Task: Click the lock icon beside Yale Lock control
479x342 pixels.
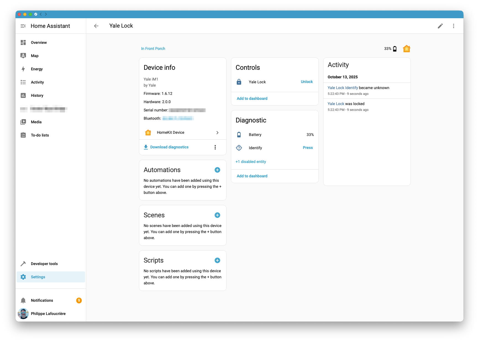Action: (239, 82)
